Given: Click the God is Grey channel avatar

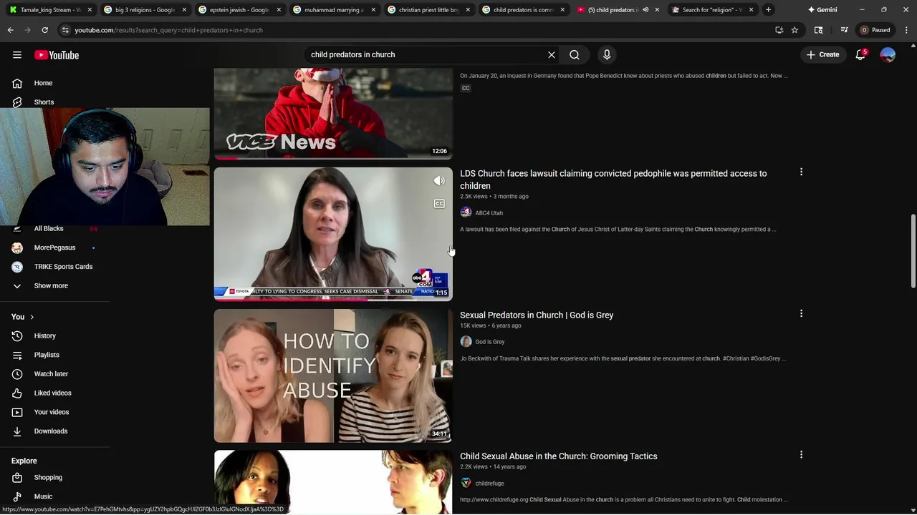Looking at the screenshot, I should 466,342.
